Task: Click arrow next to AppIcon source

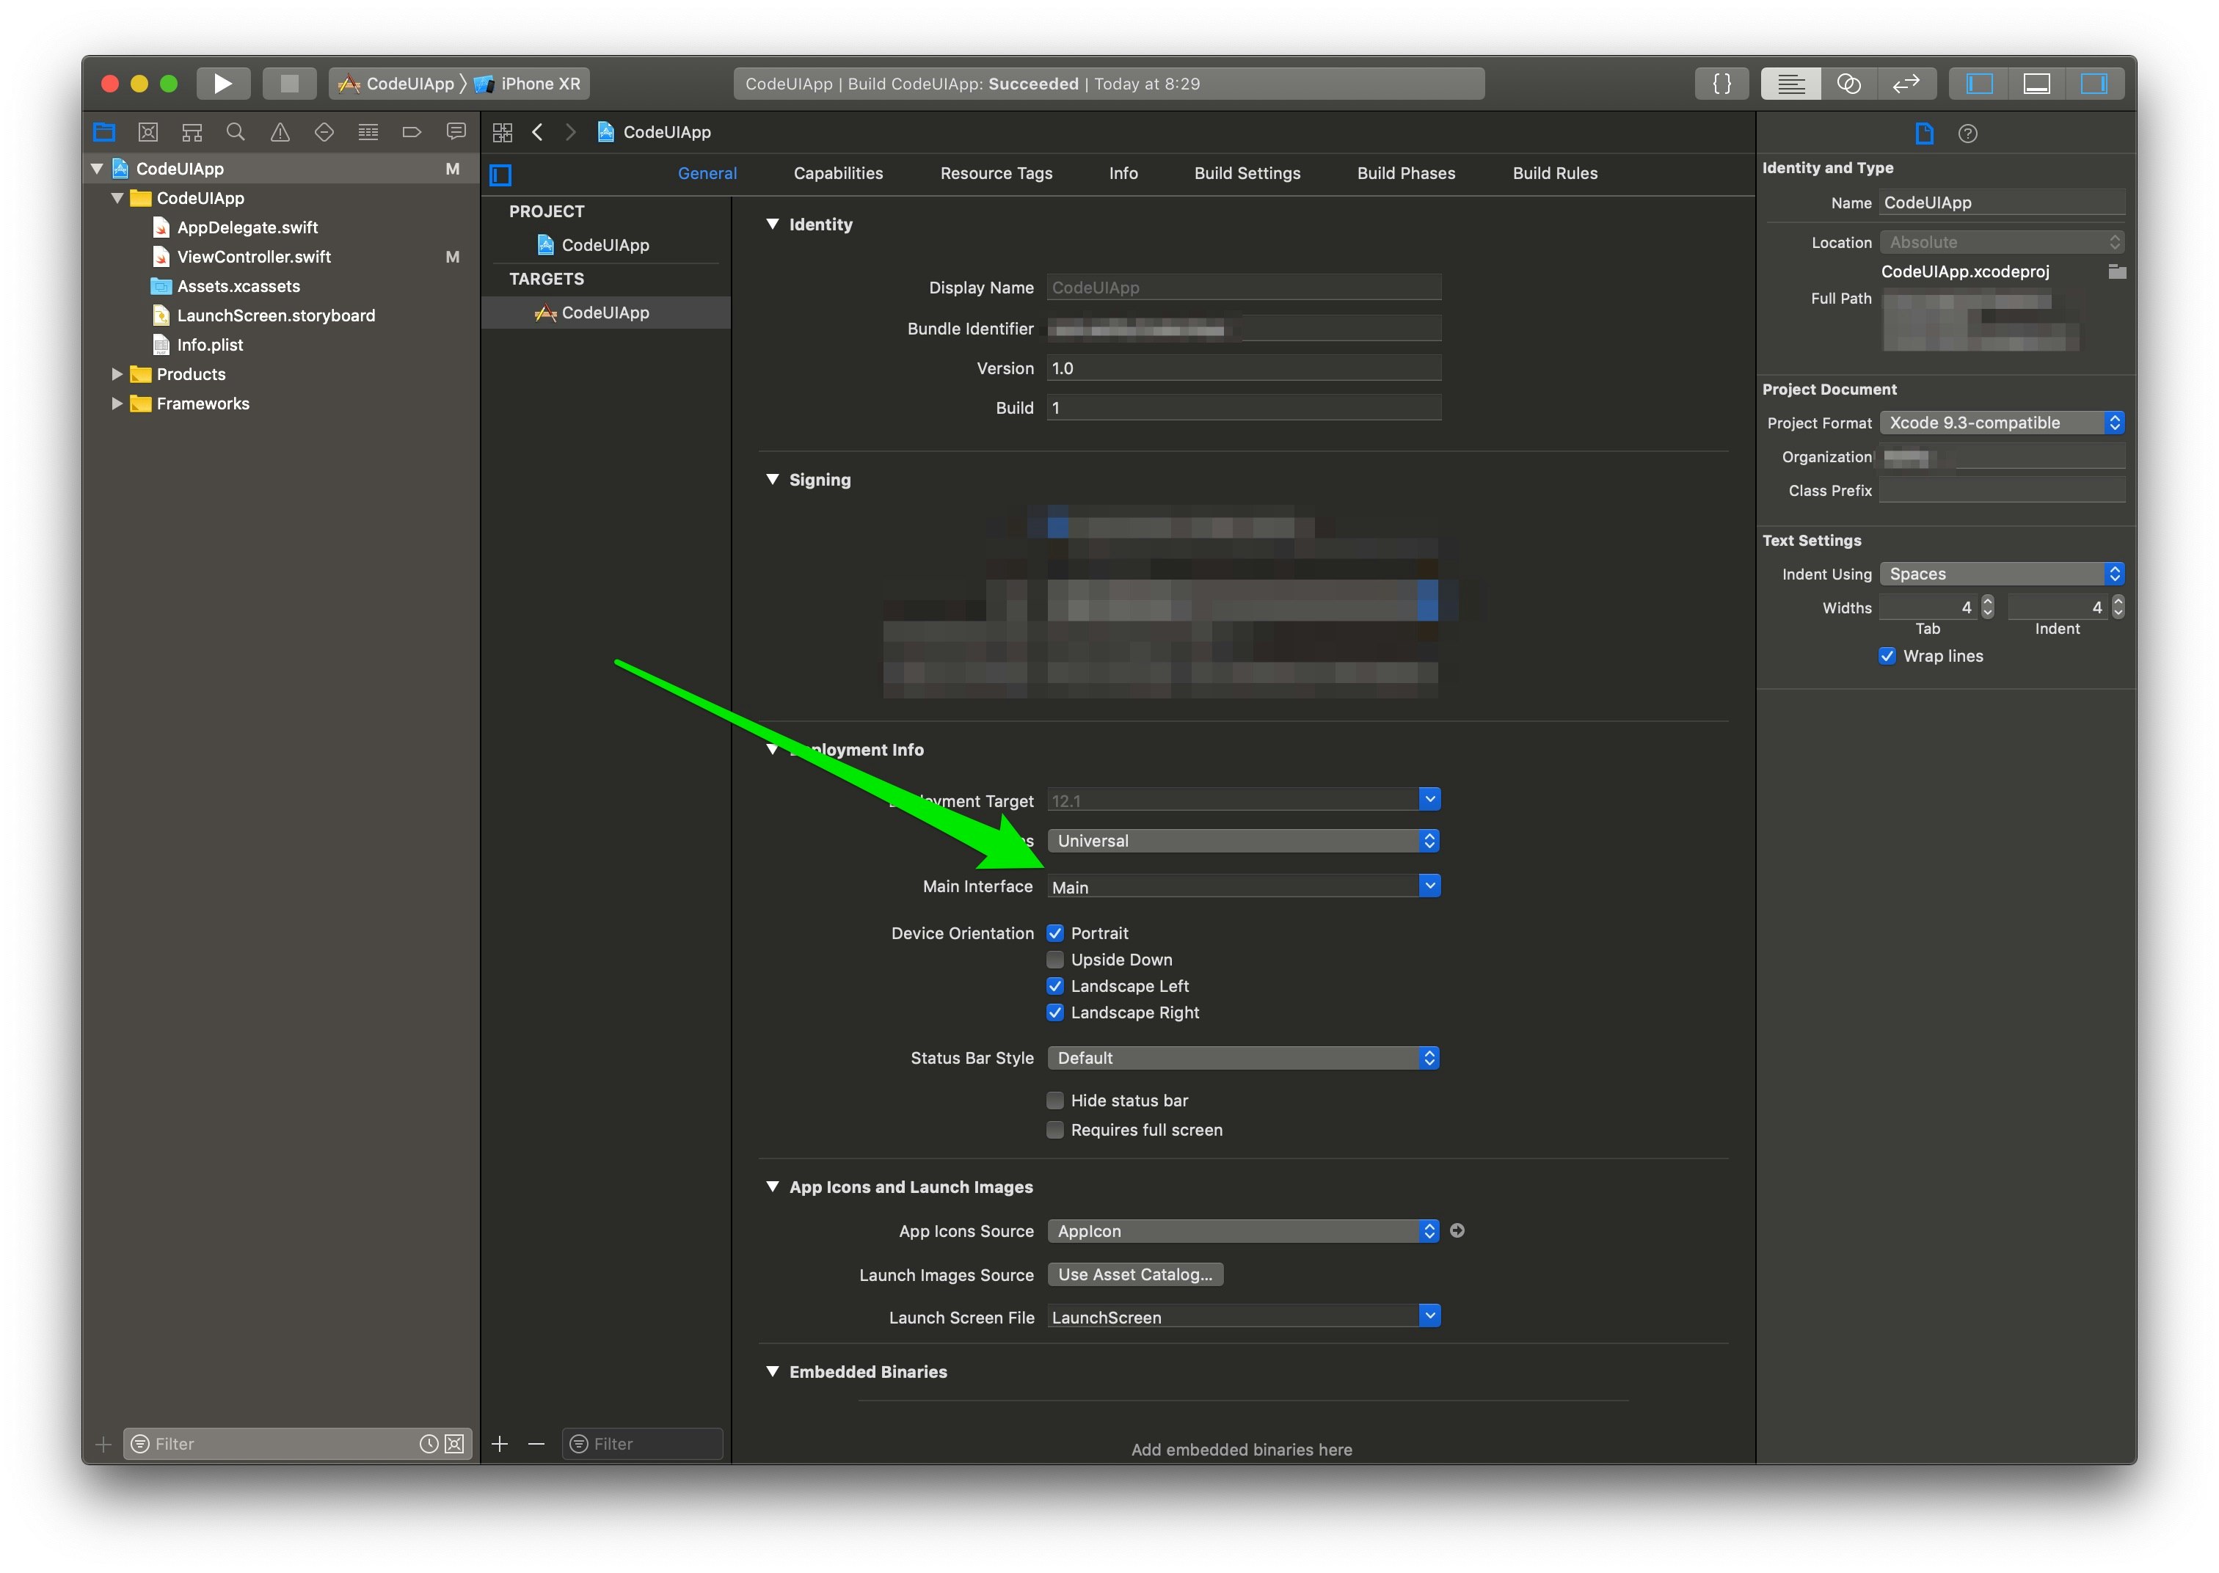Action: coord(1457,1231)
